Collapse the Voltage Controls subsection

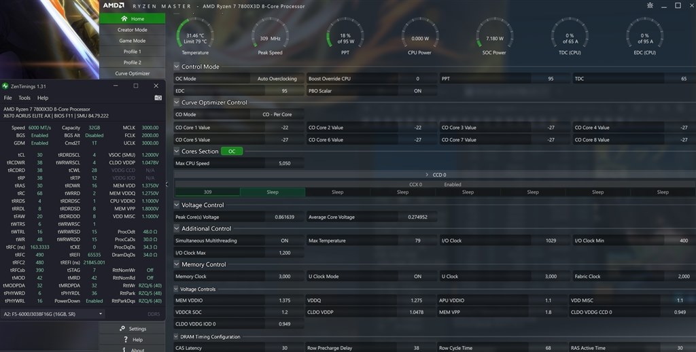coord(176,289)
